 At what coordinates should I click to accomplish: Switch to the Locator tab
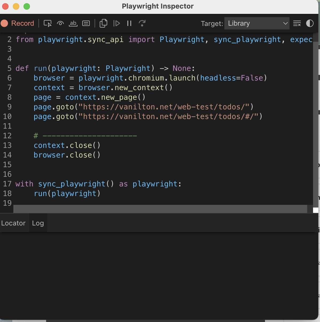pos(13,223)
